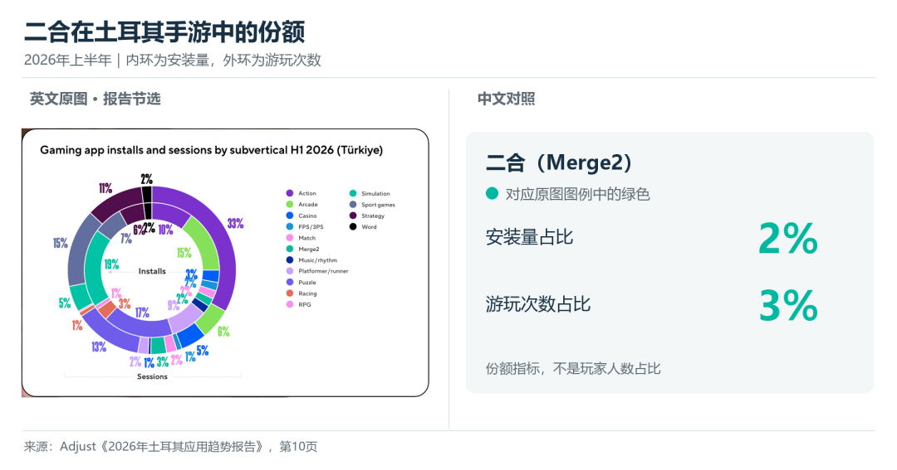Click the red Racing legend dot
Image resolution: width=897 pixels, height=470 pixels.
(290, 293)
